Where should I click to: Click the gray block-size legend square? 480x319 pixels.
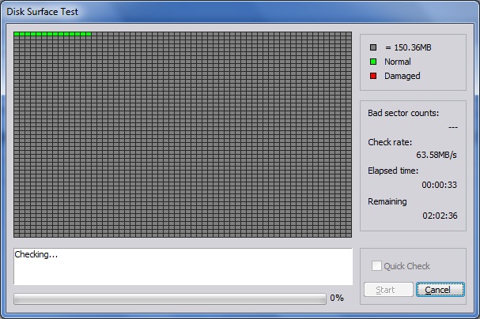[373, 47]
